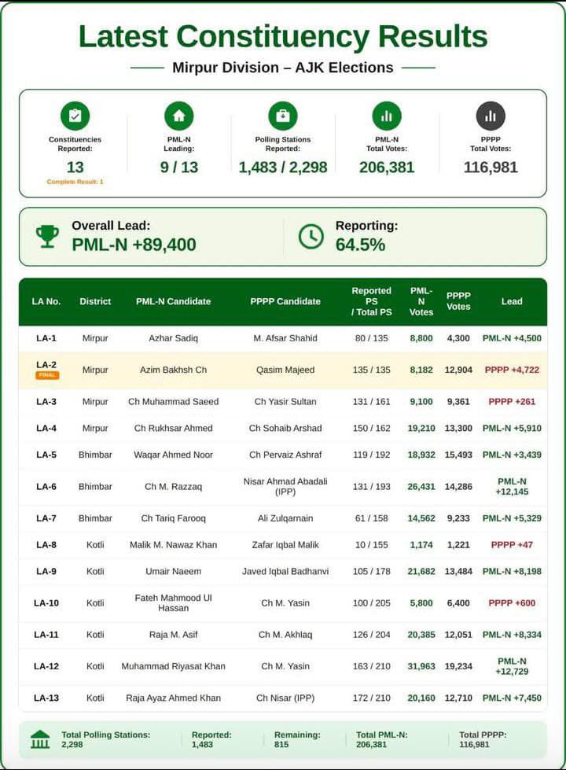566x770 pixels.
Task: Click candidate Muhammad Riyasat Khan
Action: (173, 666)
